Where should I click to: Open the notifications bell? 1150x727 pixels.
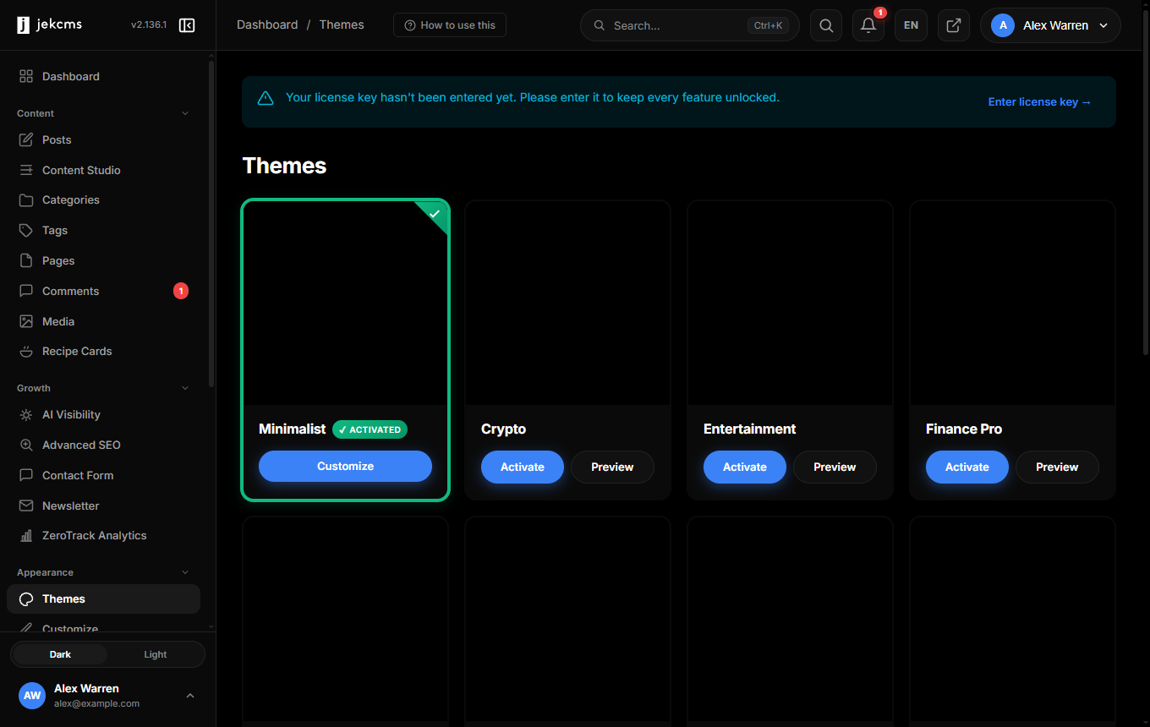pos(868,25)
